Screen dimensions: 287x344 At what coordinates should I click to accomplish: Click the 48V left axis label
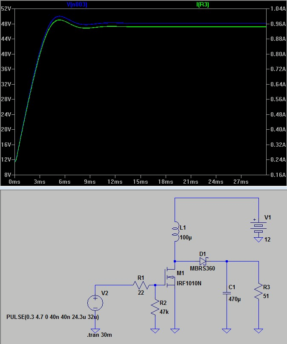6,24
